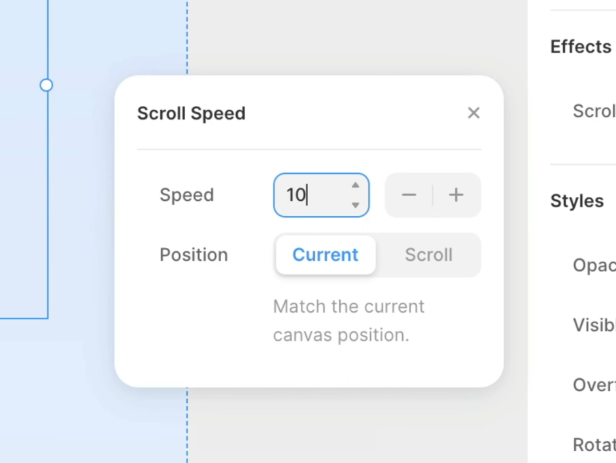Viewport: 616px width, 463px height.
Task: Close the Scroll Speed popup
Action: (x=473, y=113)
